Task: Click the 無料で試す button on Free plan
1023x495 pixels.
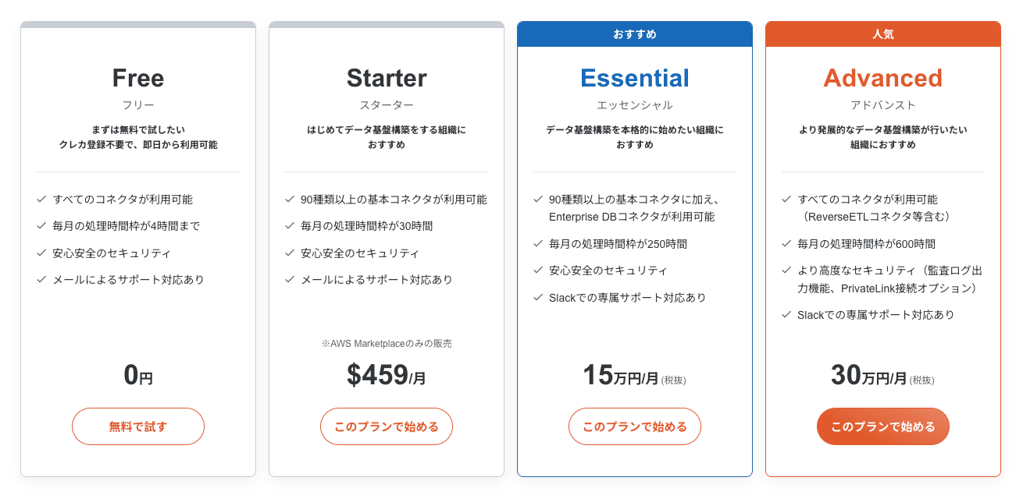Action: pos(137,426)
